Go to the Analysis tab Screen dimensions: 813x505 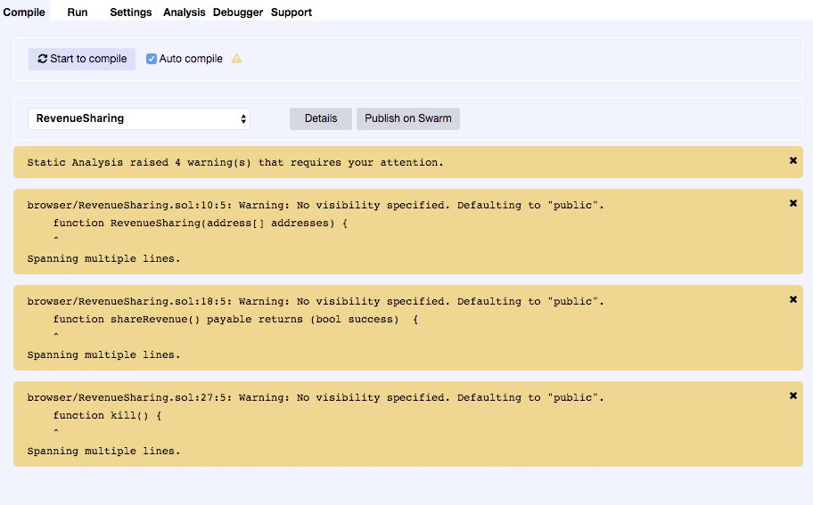(184, 12)
